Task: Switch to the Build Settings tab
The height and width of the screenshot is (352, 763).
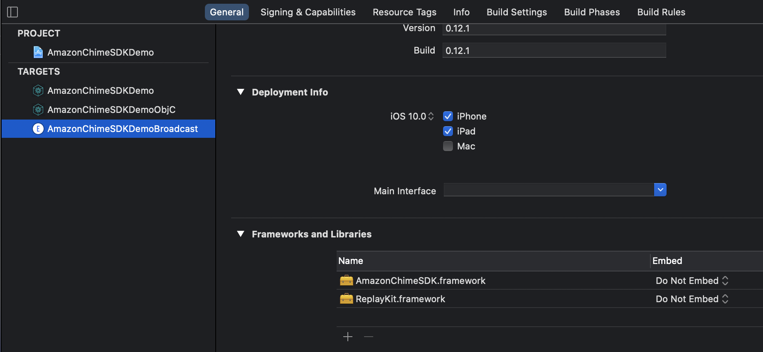Action: tap(517, 12)
